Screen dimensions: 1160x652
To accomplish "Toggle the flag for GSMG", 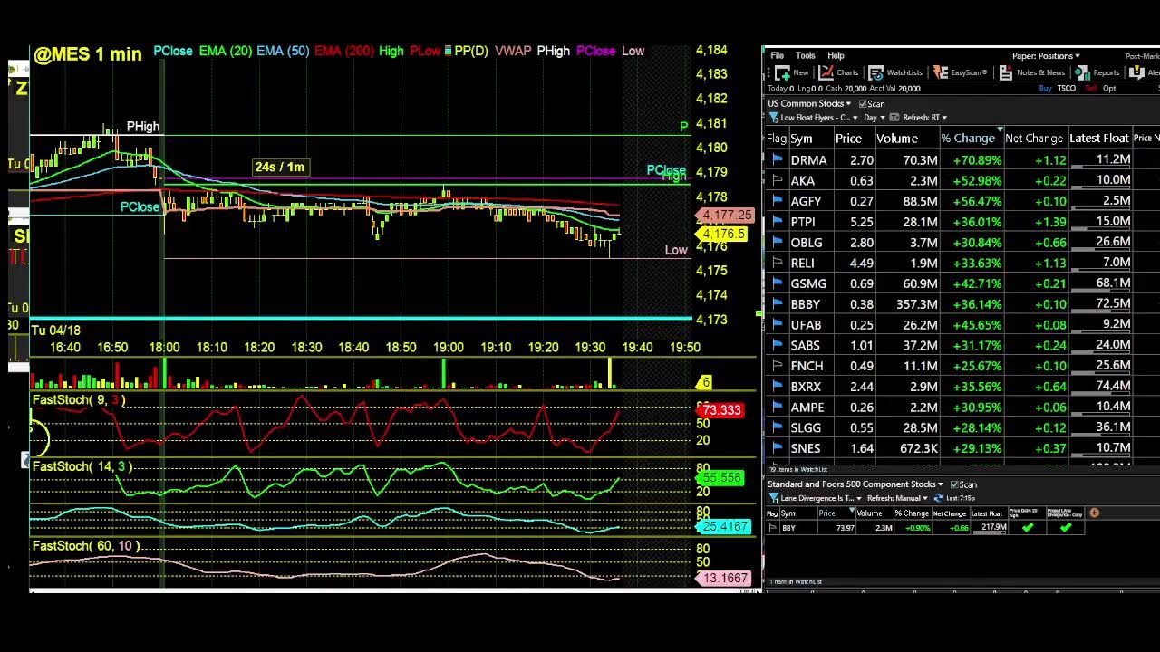I will [777, 283].
